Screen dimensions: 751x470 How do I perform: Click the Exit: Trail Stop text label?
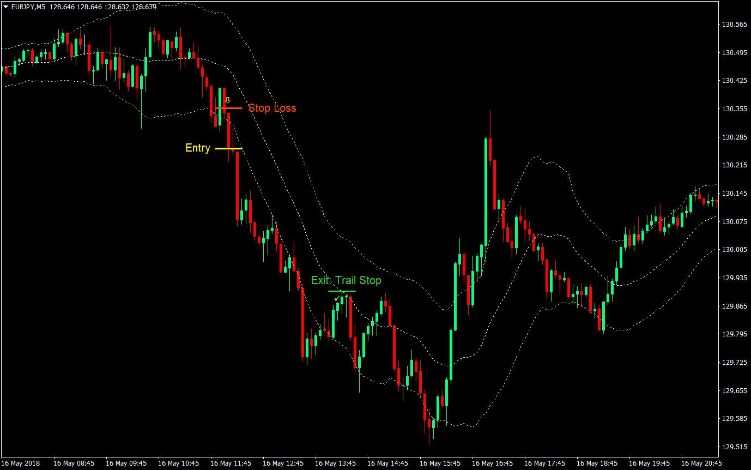(346, 281)
